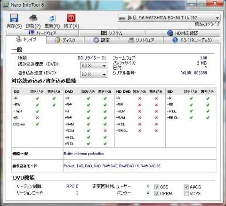Click the green check for CD -Text read
This screenshot has height=206, width=226.
click(x=37, y=111)
